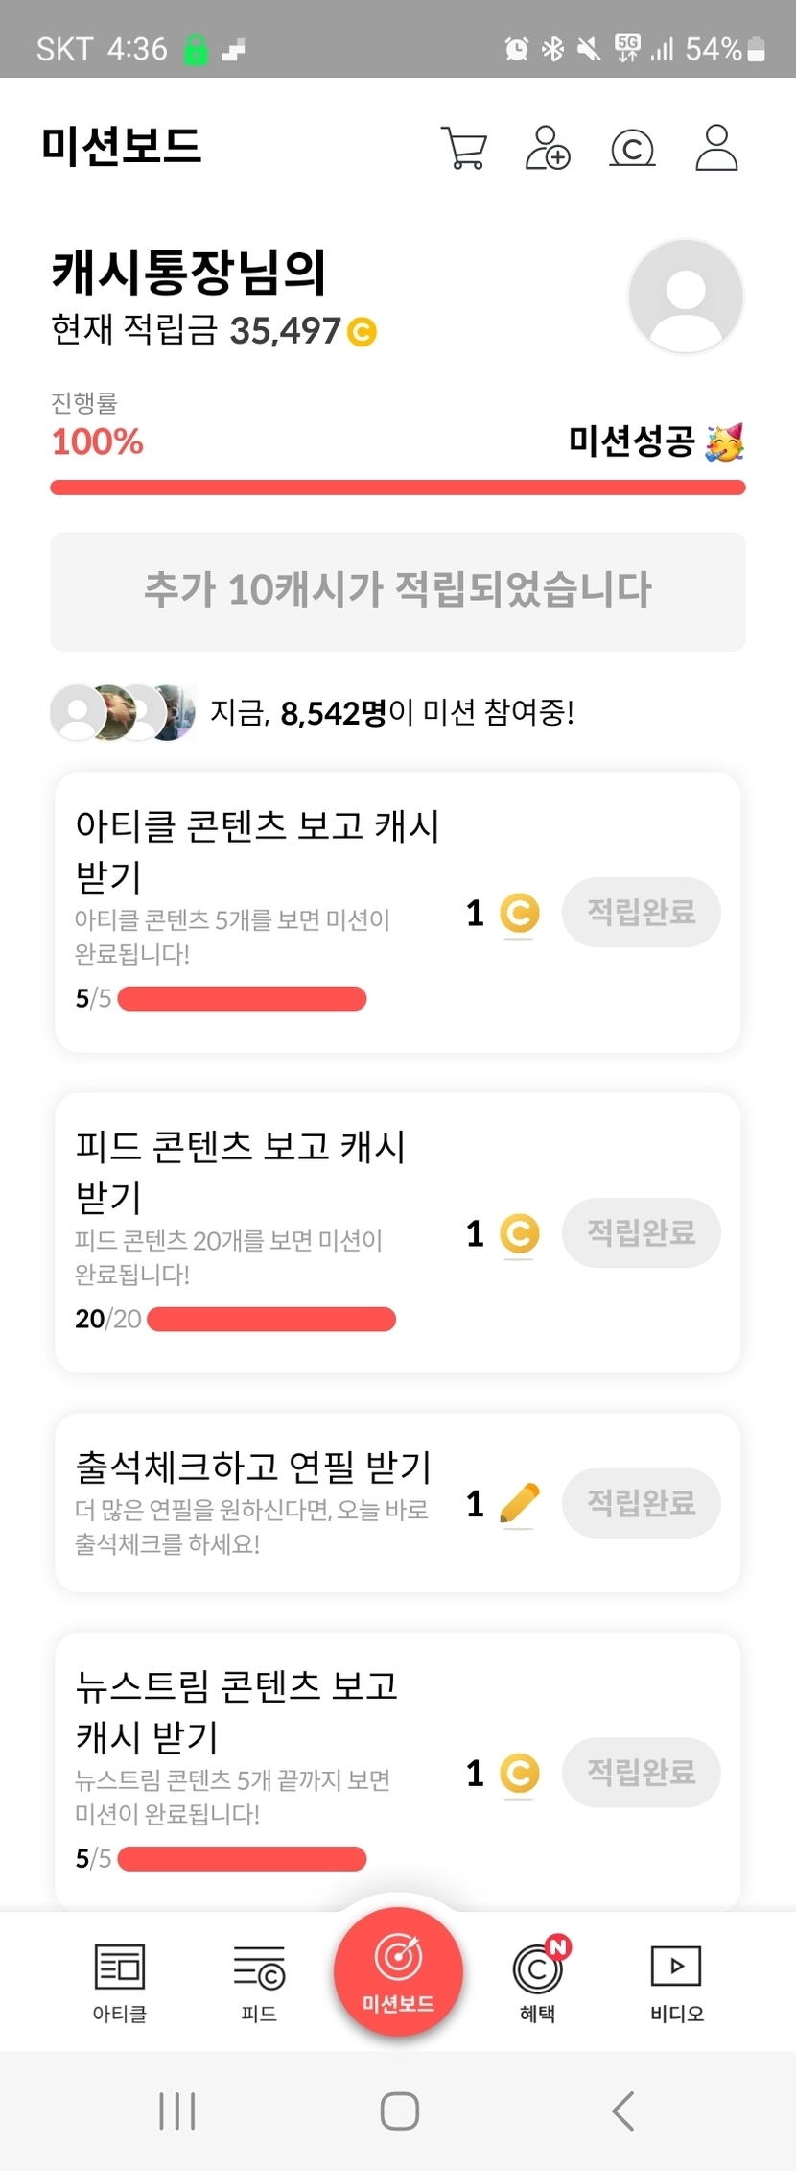Screen dimensions: 796x2171
Task: Tap the pencil reward icon
Action: 520,1503
